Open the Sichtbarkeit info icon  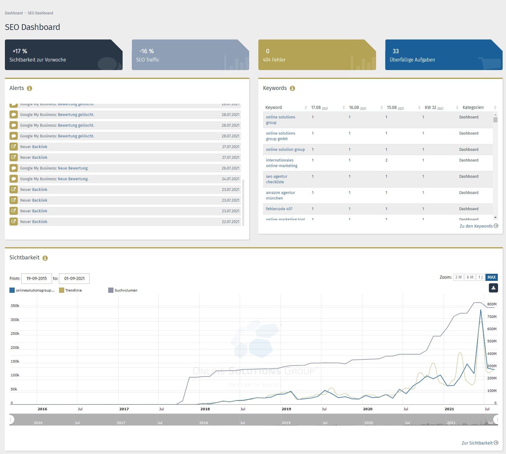[x=45, y=258]
